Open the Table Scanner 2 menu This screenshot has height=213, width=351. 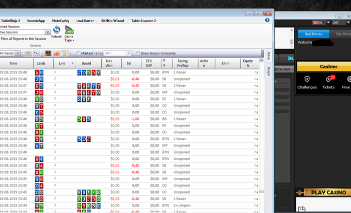tap(143, 20)
